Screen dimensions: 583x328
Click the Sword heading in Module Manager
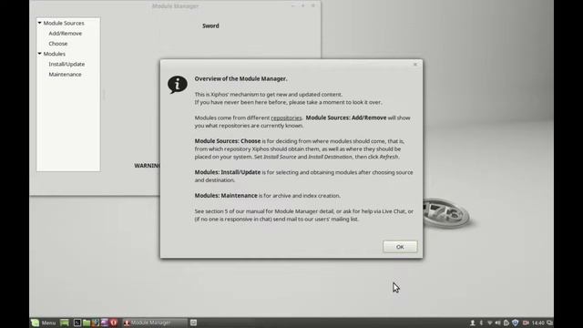tap(210, 26)
